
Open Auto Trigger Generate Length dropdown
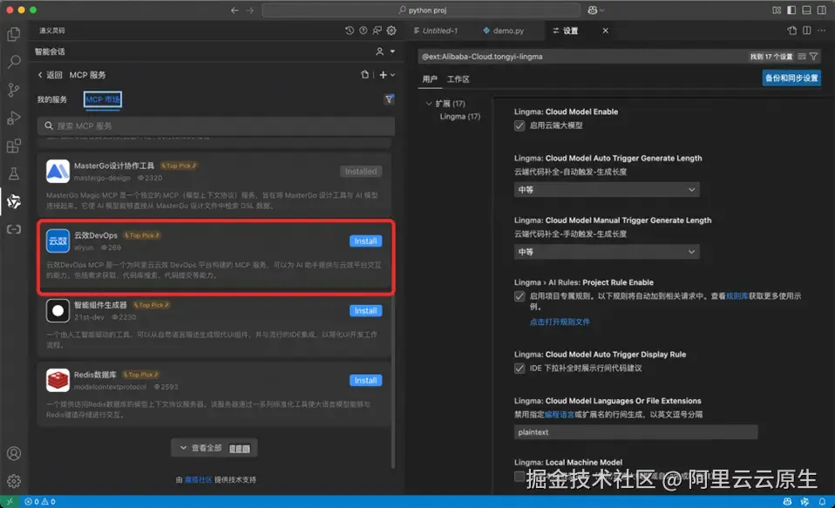coord(607,190)
